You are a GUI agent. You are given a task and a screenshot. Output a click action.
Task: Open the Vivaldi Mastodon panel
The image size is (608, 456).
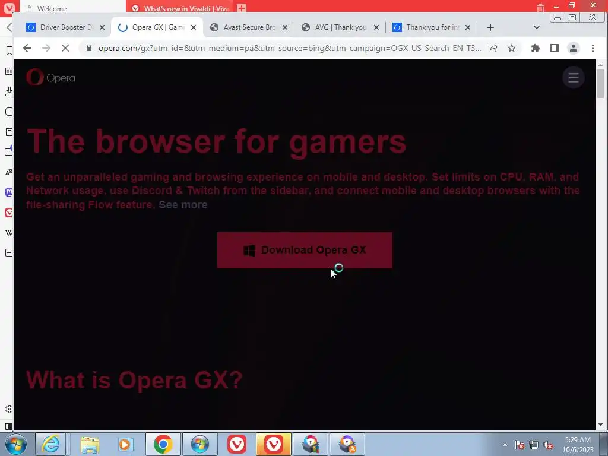(x=8, y=192)
